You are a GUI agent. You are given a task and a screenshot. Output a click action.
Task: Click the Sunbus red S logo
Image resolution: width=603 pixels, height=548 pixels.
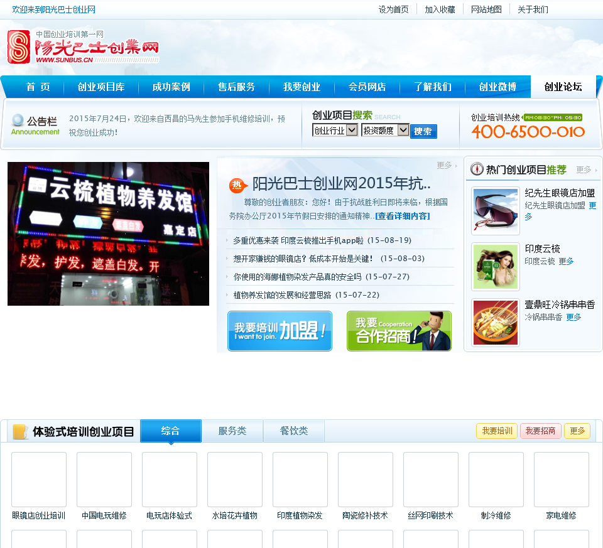coord(19,47)
